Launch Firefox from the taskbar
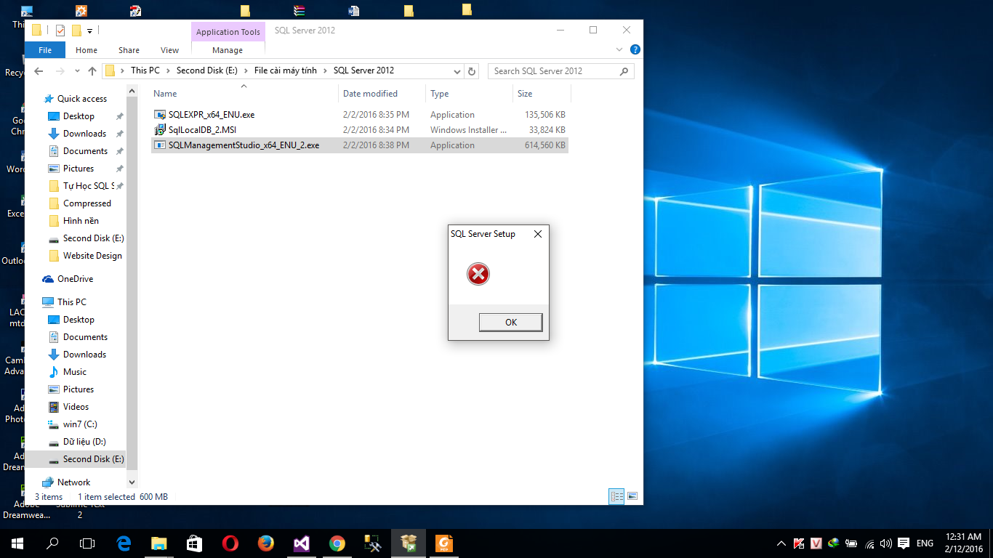The image size is (993, 558). coord(265,543)
